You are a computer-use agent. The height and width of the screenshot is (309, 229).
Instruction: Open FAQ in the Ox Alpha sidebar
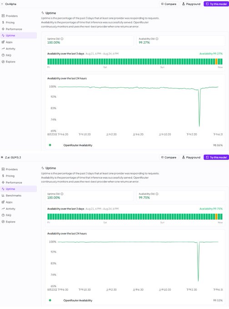coord(6,55)
